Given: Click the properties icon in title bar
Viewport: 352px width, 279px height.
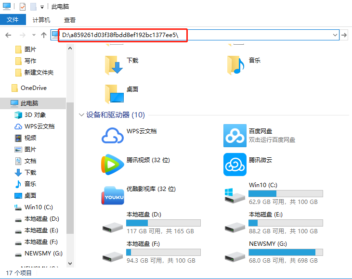Looking at the screenshot, I should [23, 7].
